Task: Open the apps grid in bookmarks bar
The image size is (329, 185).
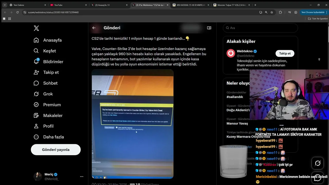Action: pos(10,19)
